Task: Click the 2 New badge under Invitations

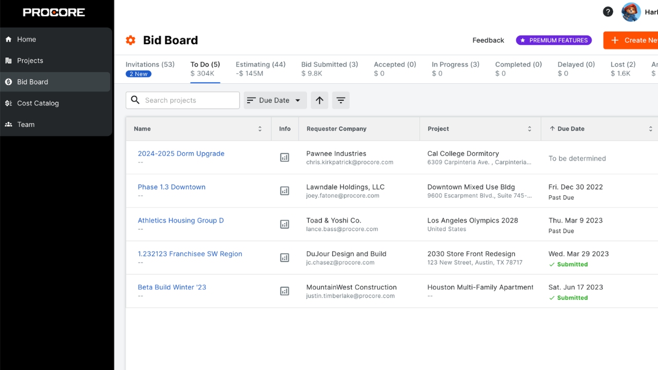Action: (138, 74)
